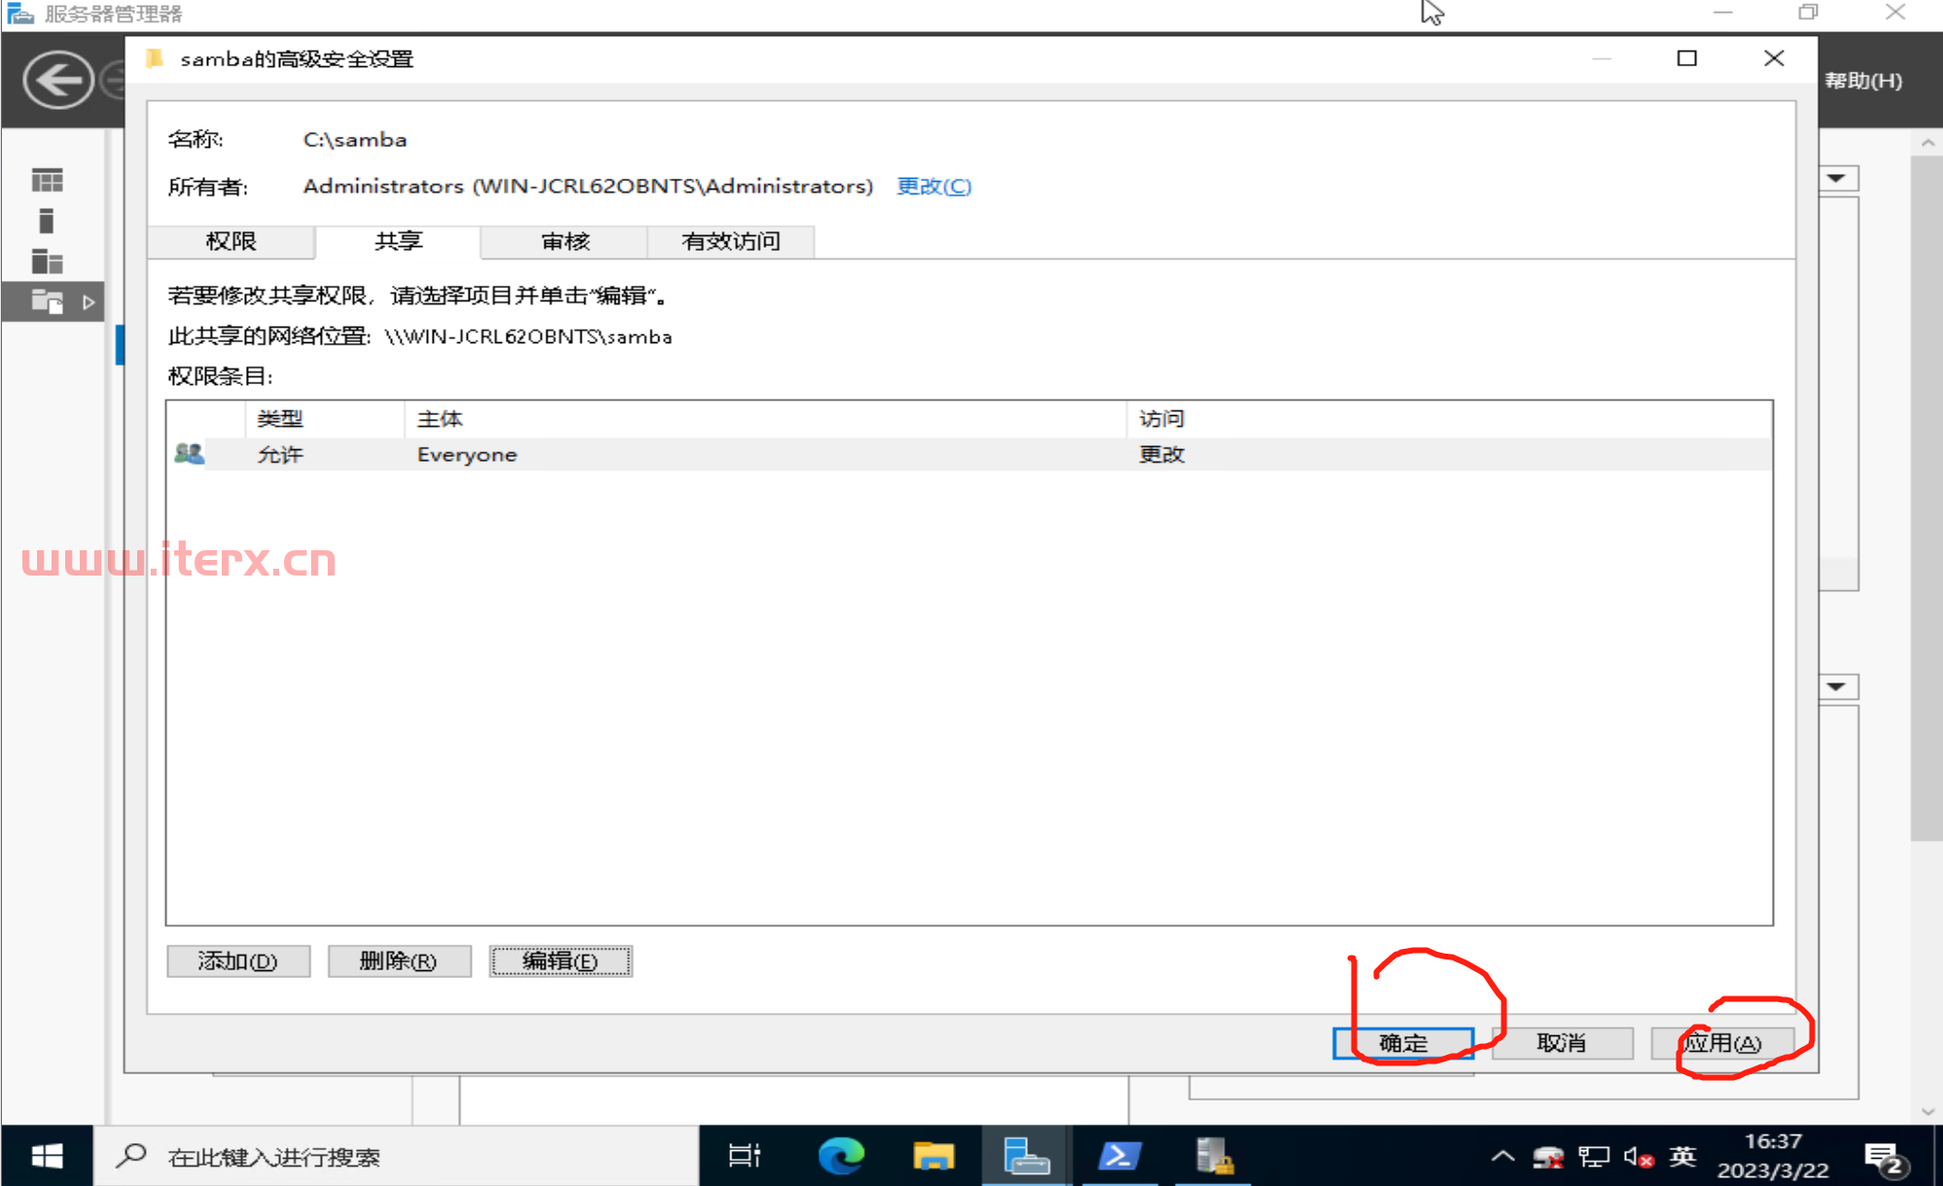
Task: Click the server lock taskbar icon
Action: point(1213,1156)
